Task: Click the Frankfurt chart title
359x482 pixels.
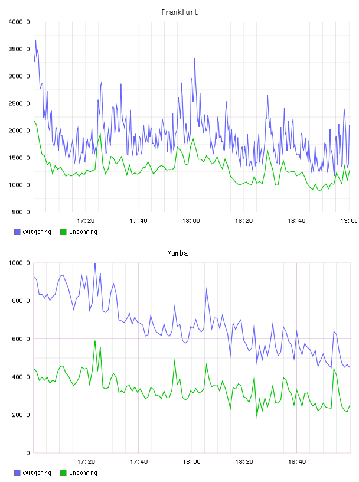Action: point(179,12)
